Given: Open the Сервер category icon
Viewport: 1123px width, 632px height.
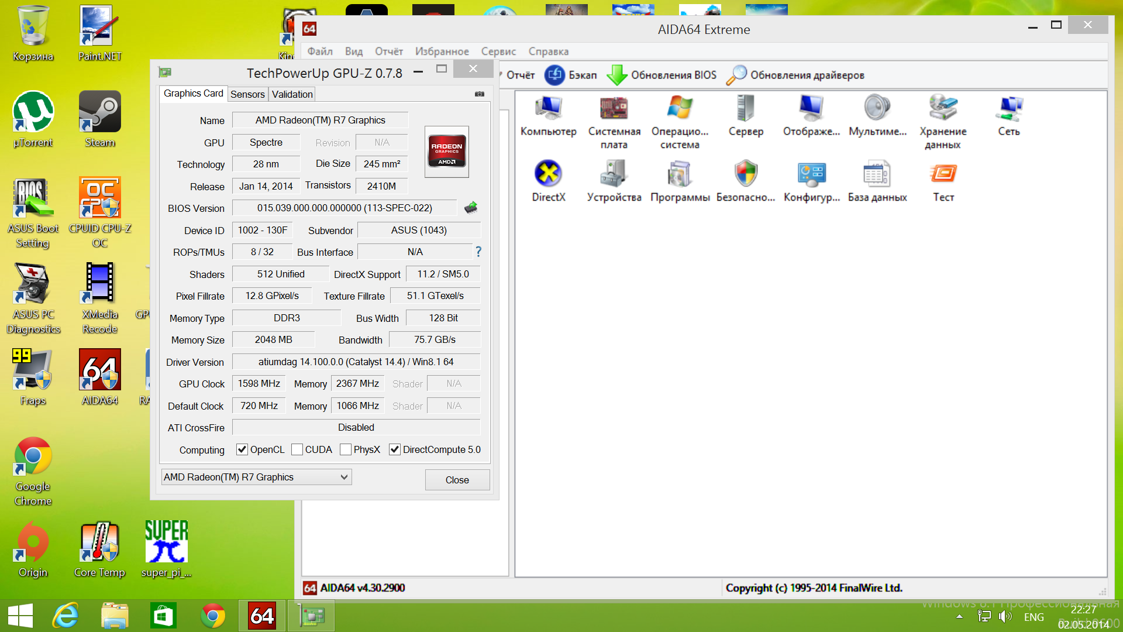Looking at the screenshot, I should click(746, 116).
